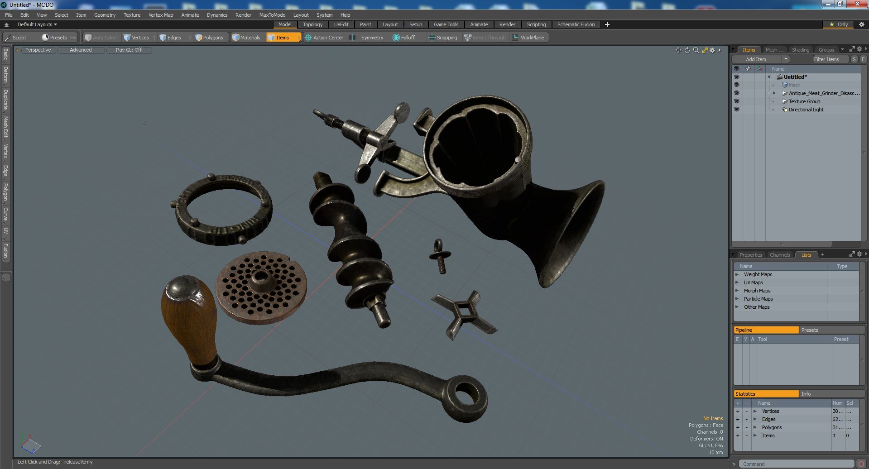Expand Weight Maps list
This screenshot has width=869, height=469.
point(737,274)
